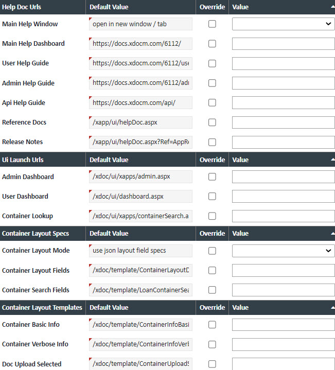The width and height of the screenshot is (335, 370).
Task: Tick the Admin Dashboard override checkbox
Action: pyautogui.click(x=212, y=177)
